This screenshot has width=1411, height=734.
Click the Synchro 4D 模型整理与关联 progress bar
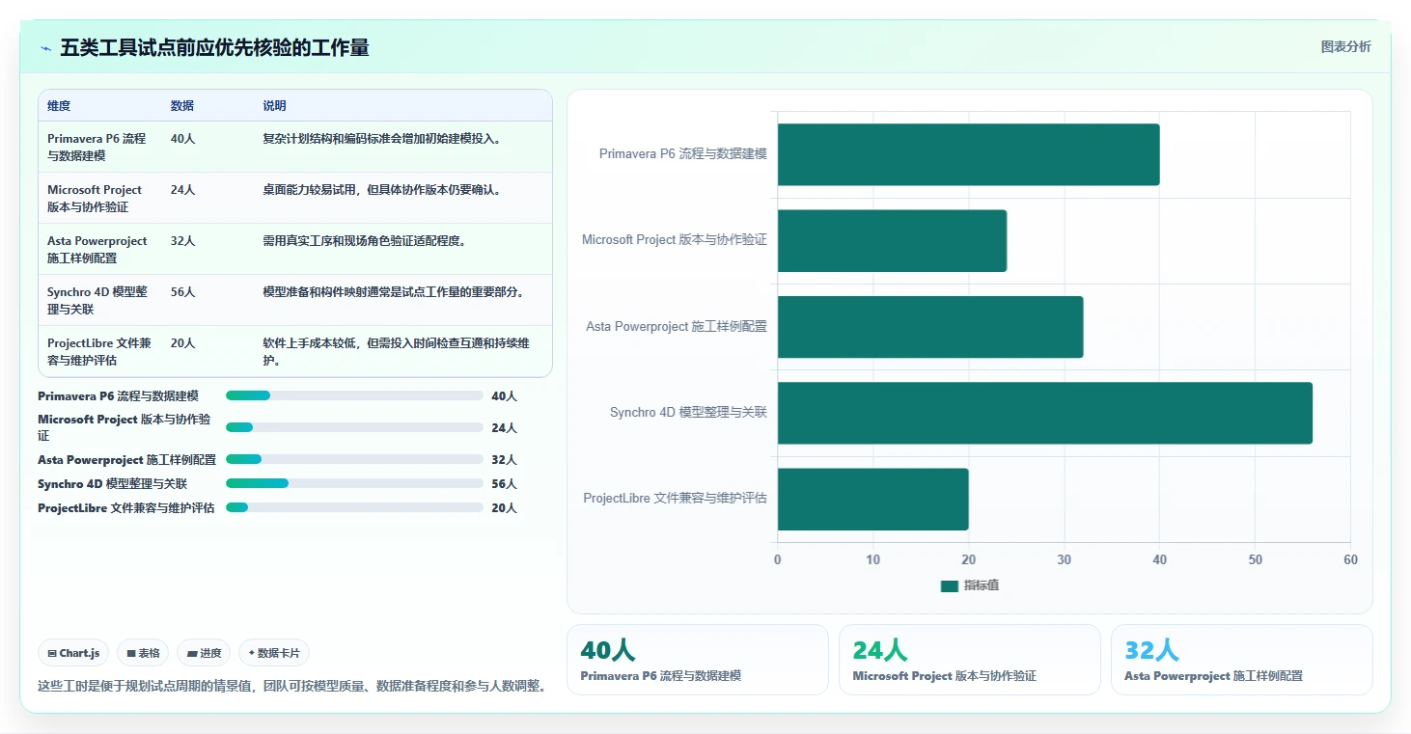[354, 483]
